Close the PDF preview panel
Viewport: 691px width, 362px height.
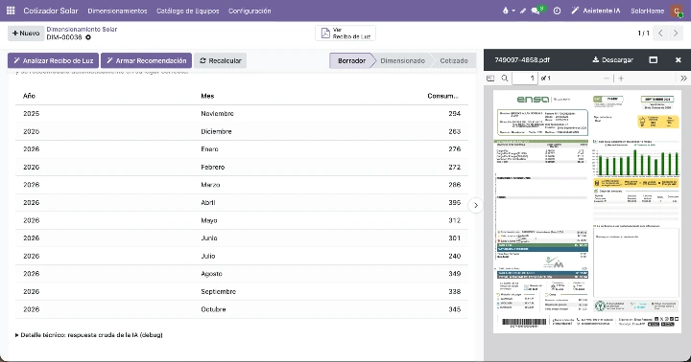679,59
